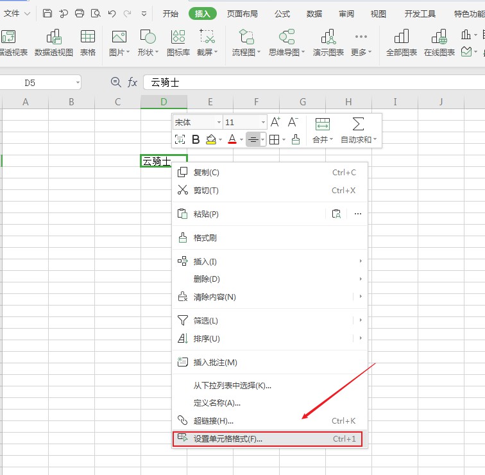Viewport: 485px width, 475px height.
Task: Click the format painter in mini toolbar
Action: coord(296,139)
